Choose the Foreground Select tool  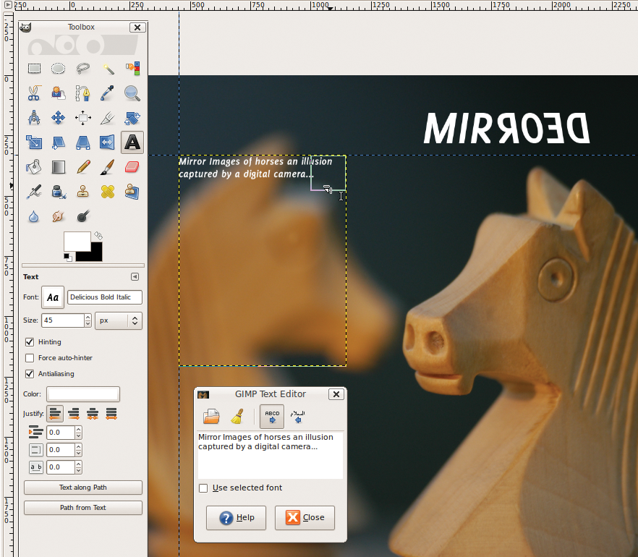coord(58,93)
